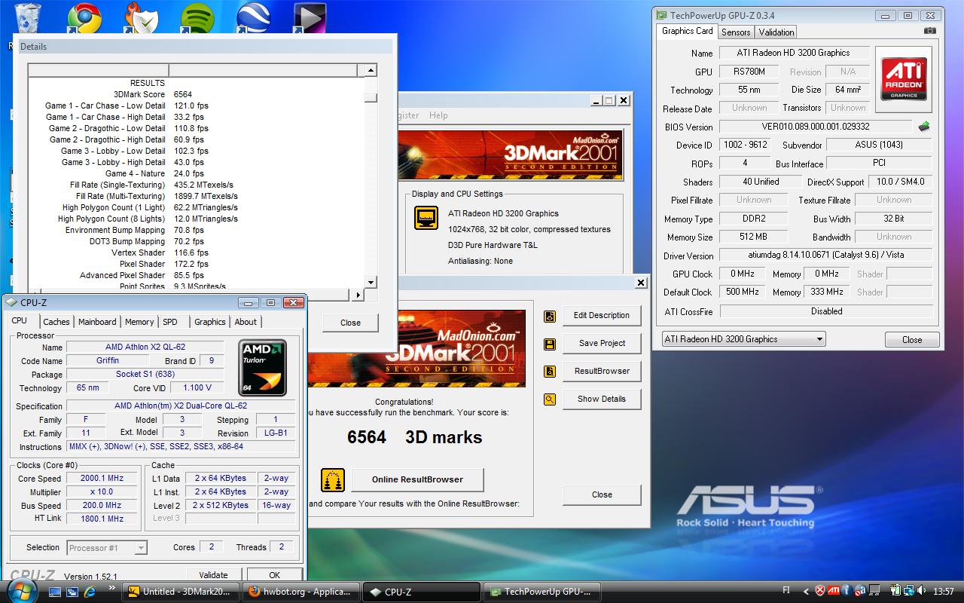The image size is (964, 603).
Task: Open the ATI Catalyst tray icon
Action: pyautogui.click(x=834, y=592)
